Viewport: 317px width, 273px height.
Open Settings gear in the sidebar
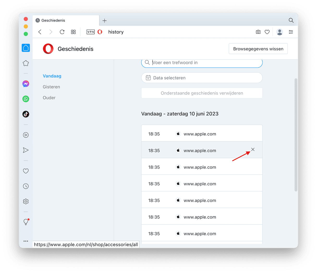pyautogui.click(x=26, y=201)
